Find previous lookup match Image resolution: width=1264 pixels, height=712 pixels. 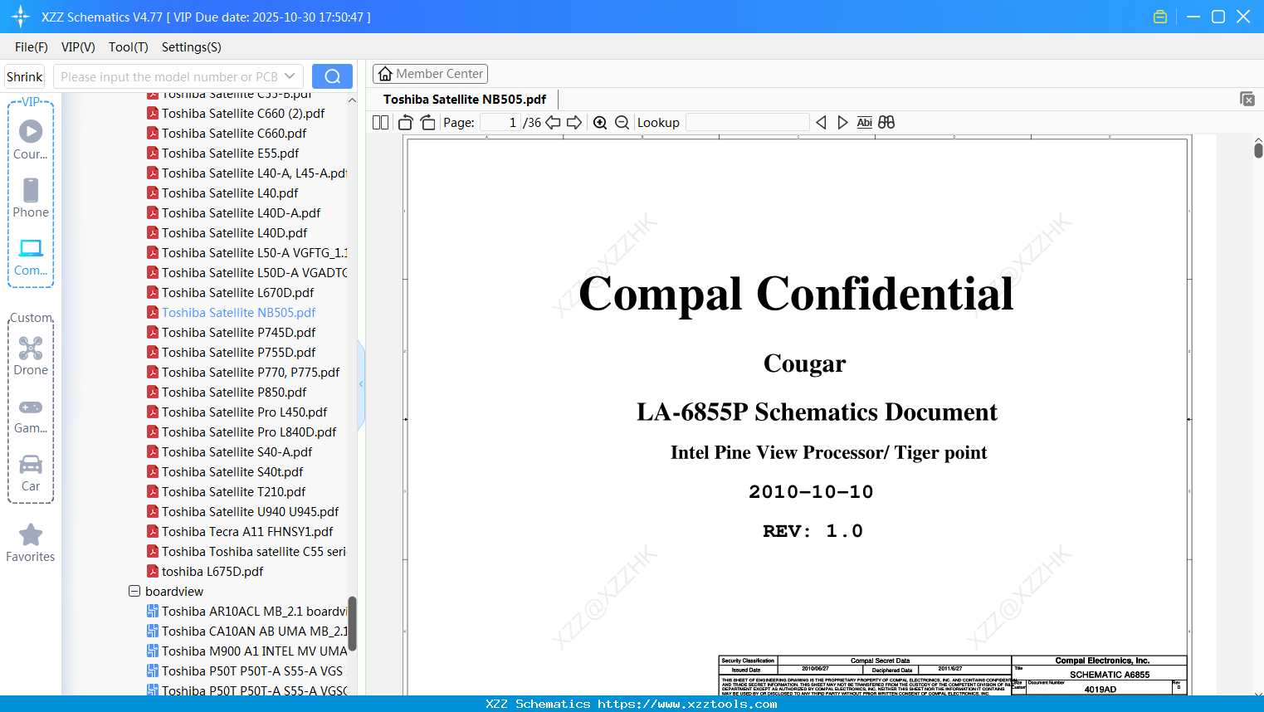pyautogui.click(x=821, y=123)
